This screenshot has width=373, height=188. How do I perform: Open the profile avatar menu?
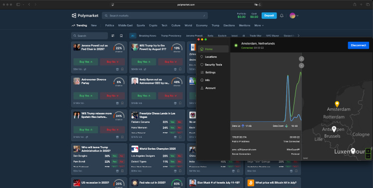point(294,15)
